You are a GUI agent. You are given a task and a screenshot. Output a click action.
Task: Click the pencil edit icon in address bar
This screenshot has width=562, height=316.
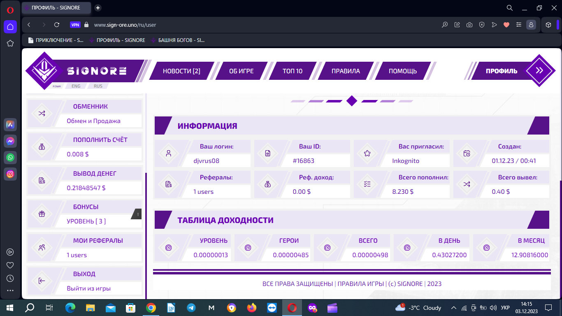pos(457,25)
